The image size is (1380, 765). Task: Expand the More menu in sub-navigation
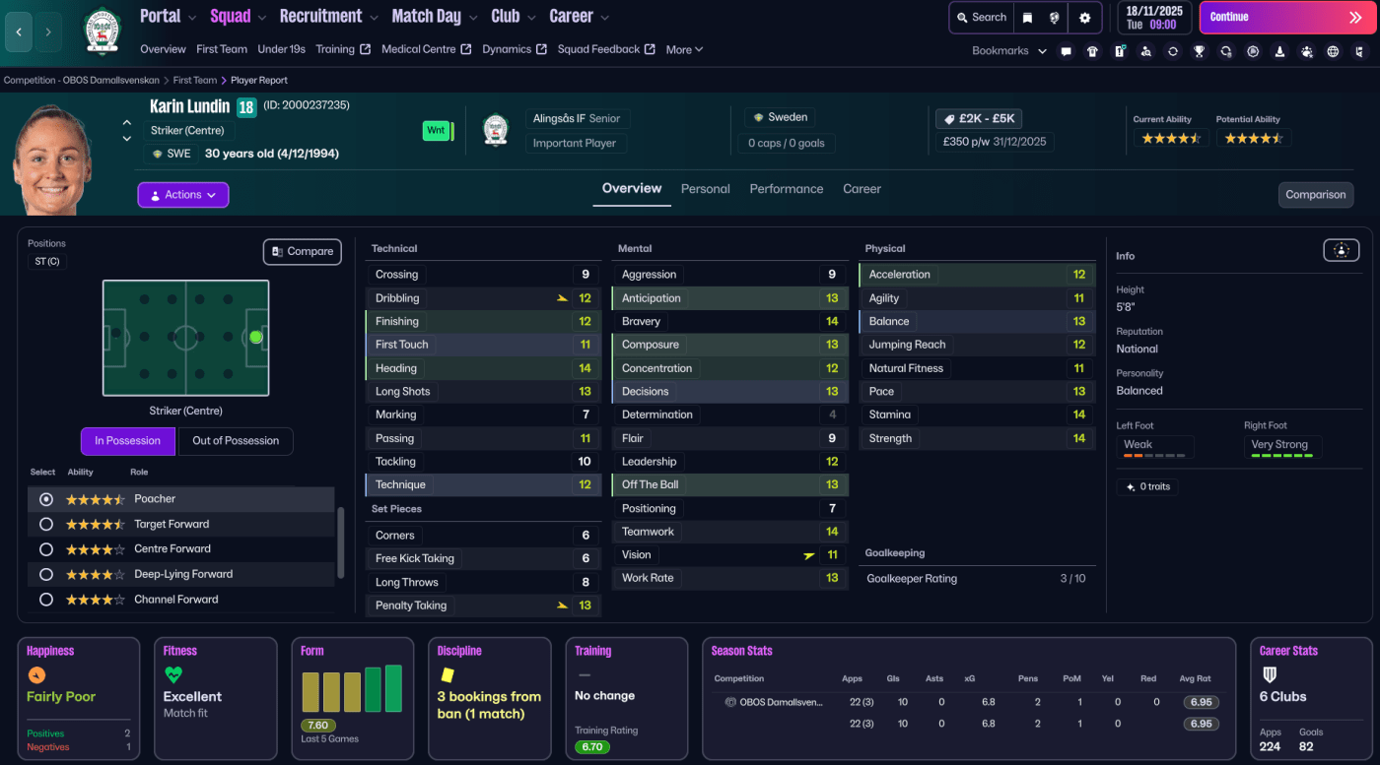click(x=684, y=50)
